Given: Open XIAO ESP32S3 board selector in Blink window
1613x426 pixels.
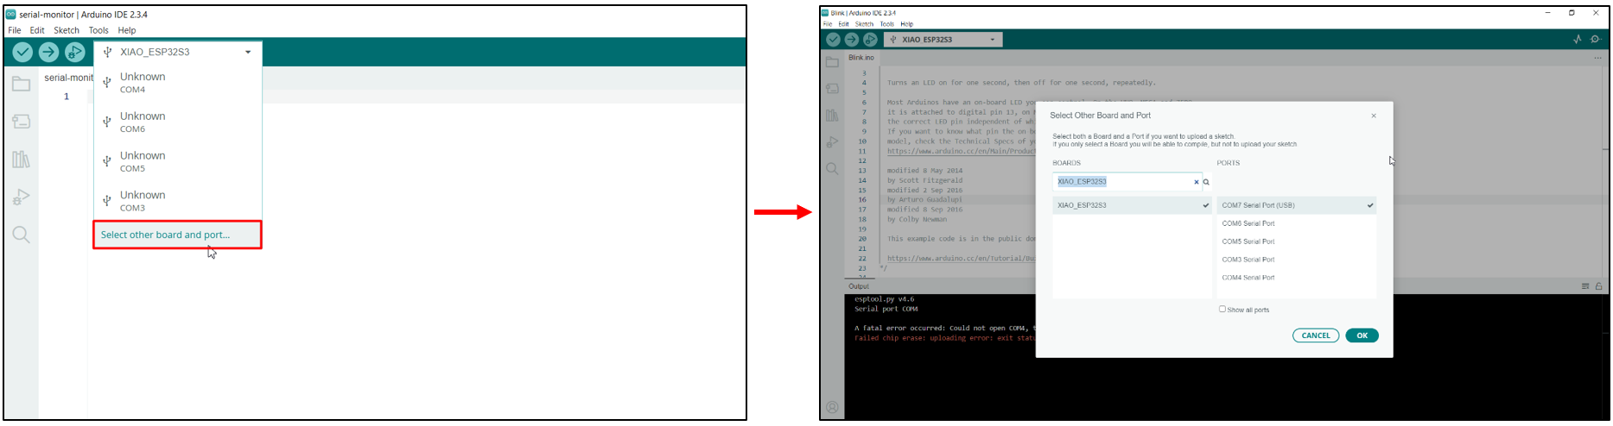Looking at the screenshot, I should (943, 40).
